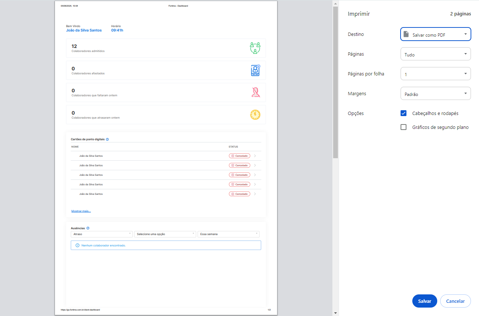Screen dimensions: 479x316
Task: Click the print preview vertical scrollbar thumb
Action: coord(335,82)
